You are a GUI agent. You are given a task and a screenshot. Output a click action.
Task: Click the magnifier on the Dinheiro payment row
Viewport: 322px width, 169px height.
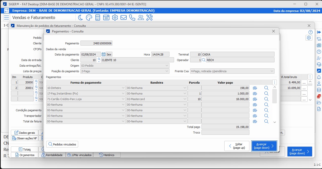(266, 88)
